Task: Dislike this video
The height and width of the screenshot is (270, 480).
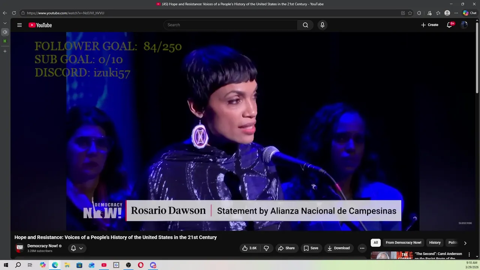Action: (x=266, y=248)
